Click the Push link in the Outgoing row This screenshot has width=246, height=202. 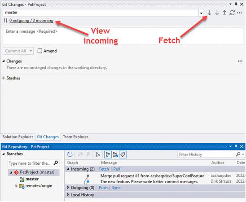click(103, 188)
